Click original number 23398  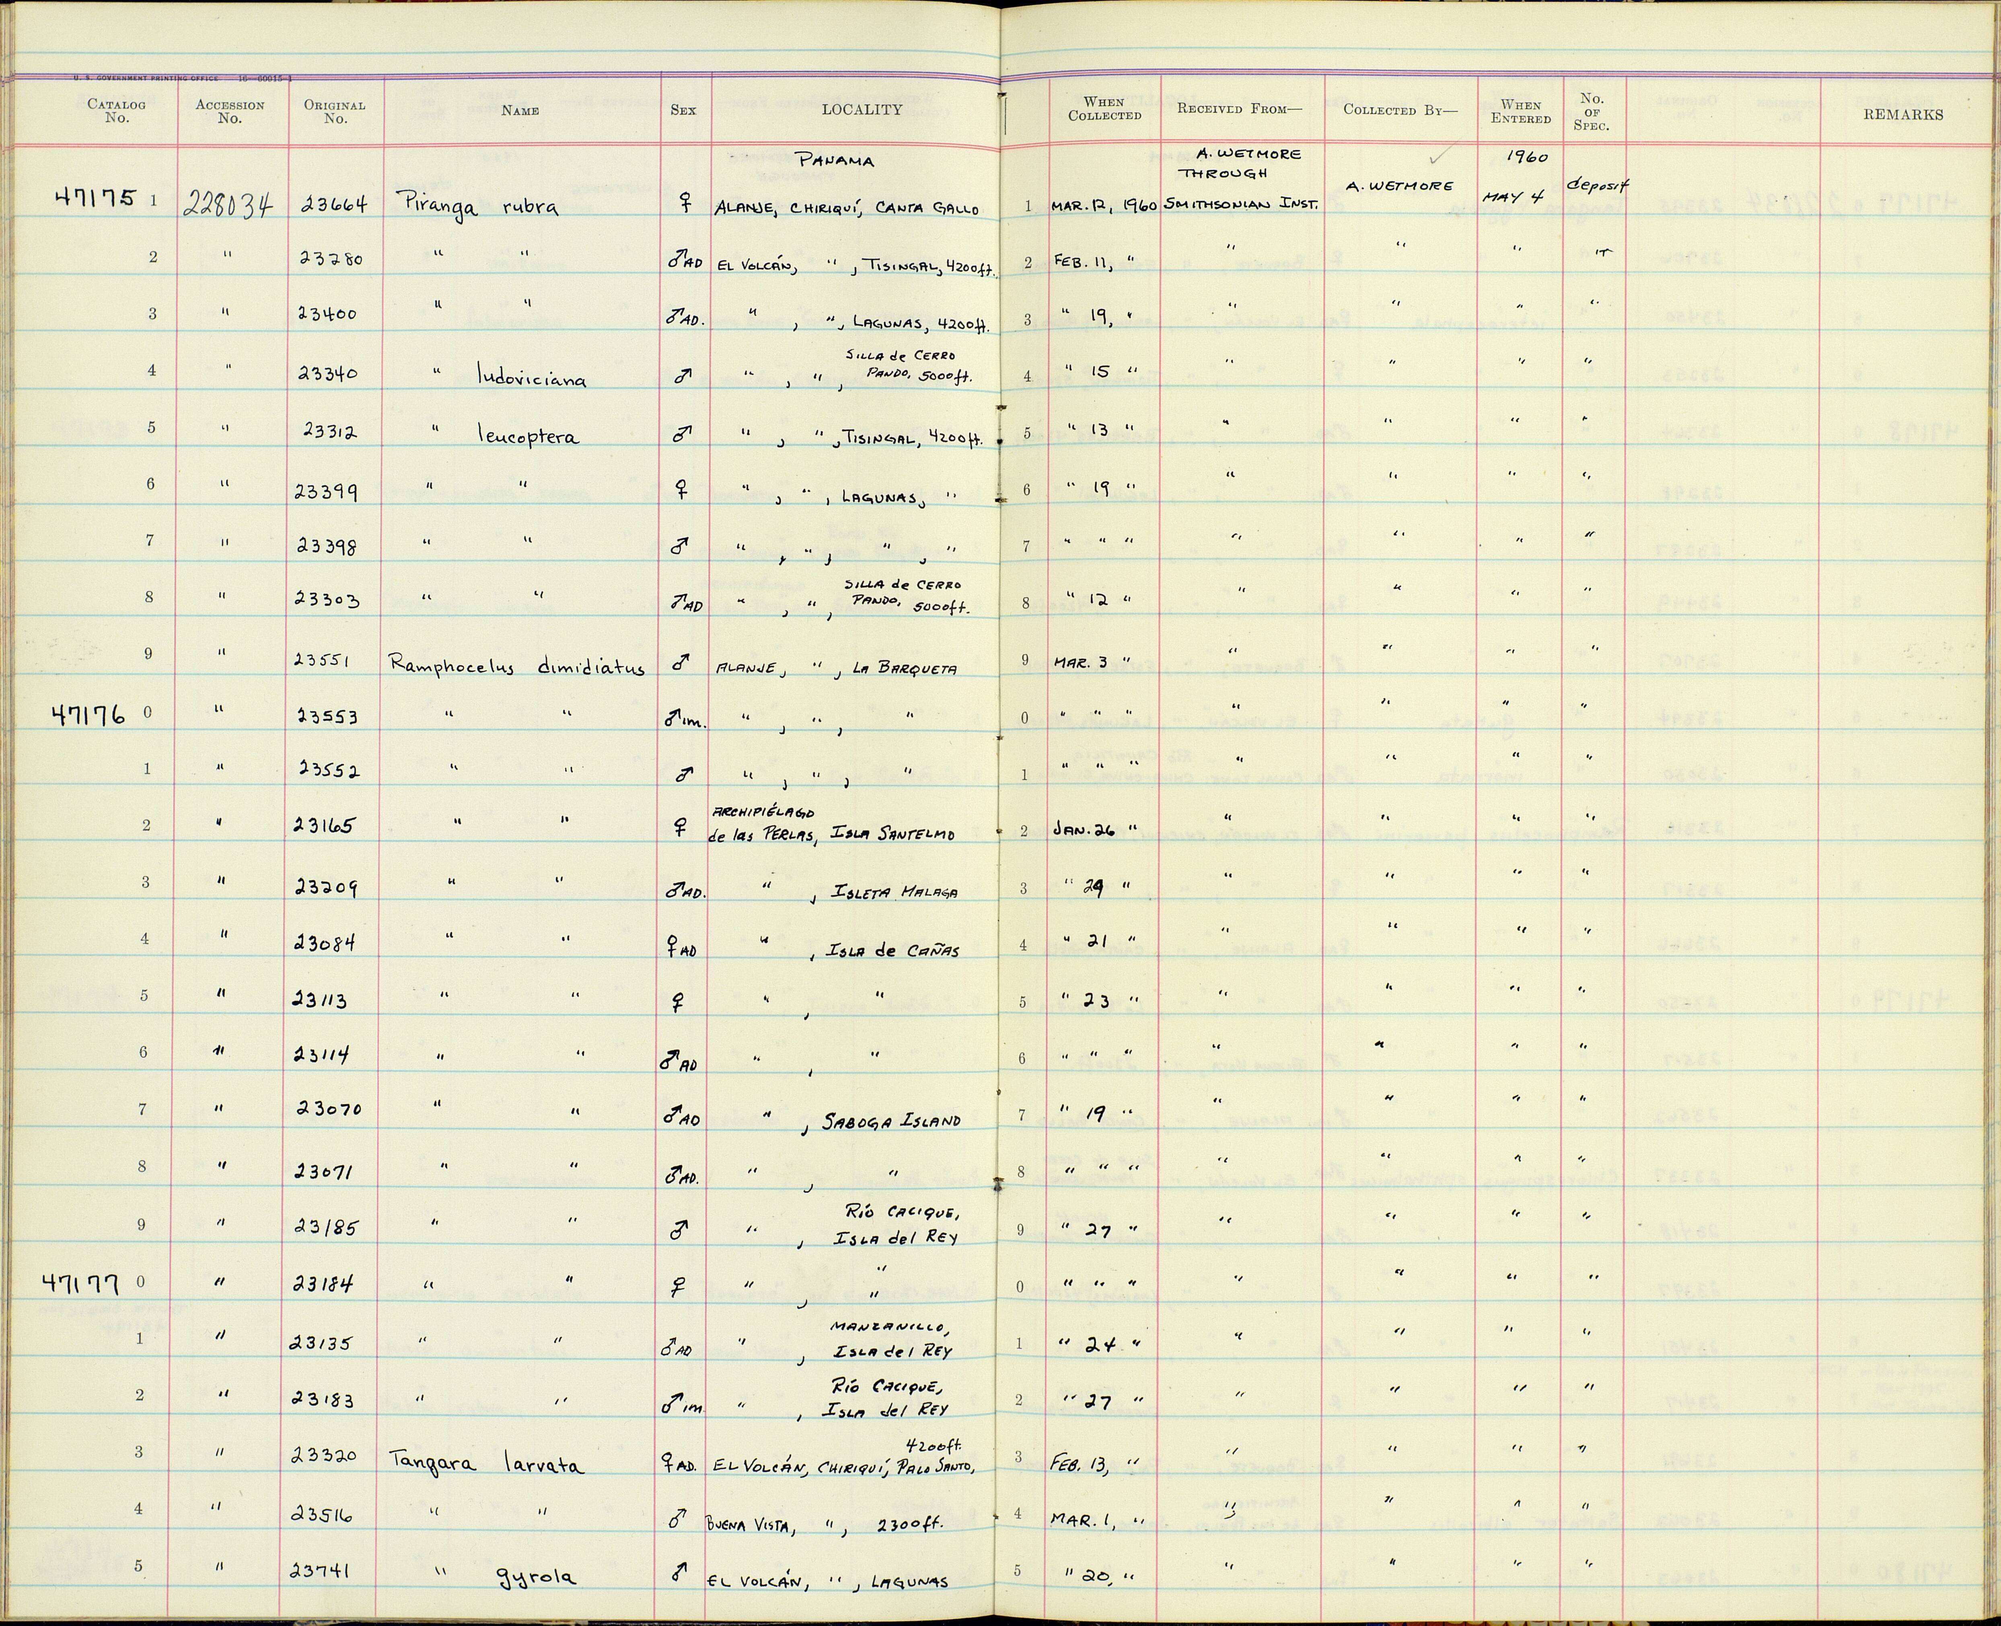click(x=327, y=546)
